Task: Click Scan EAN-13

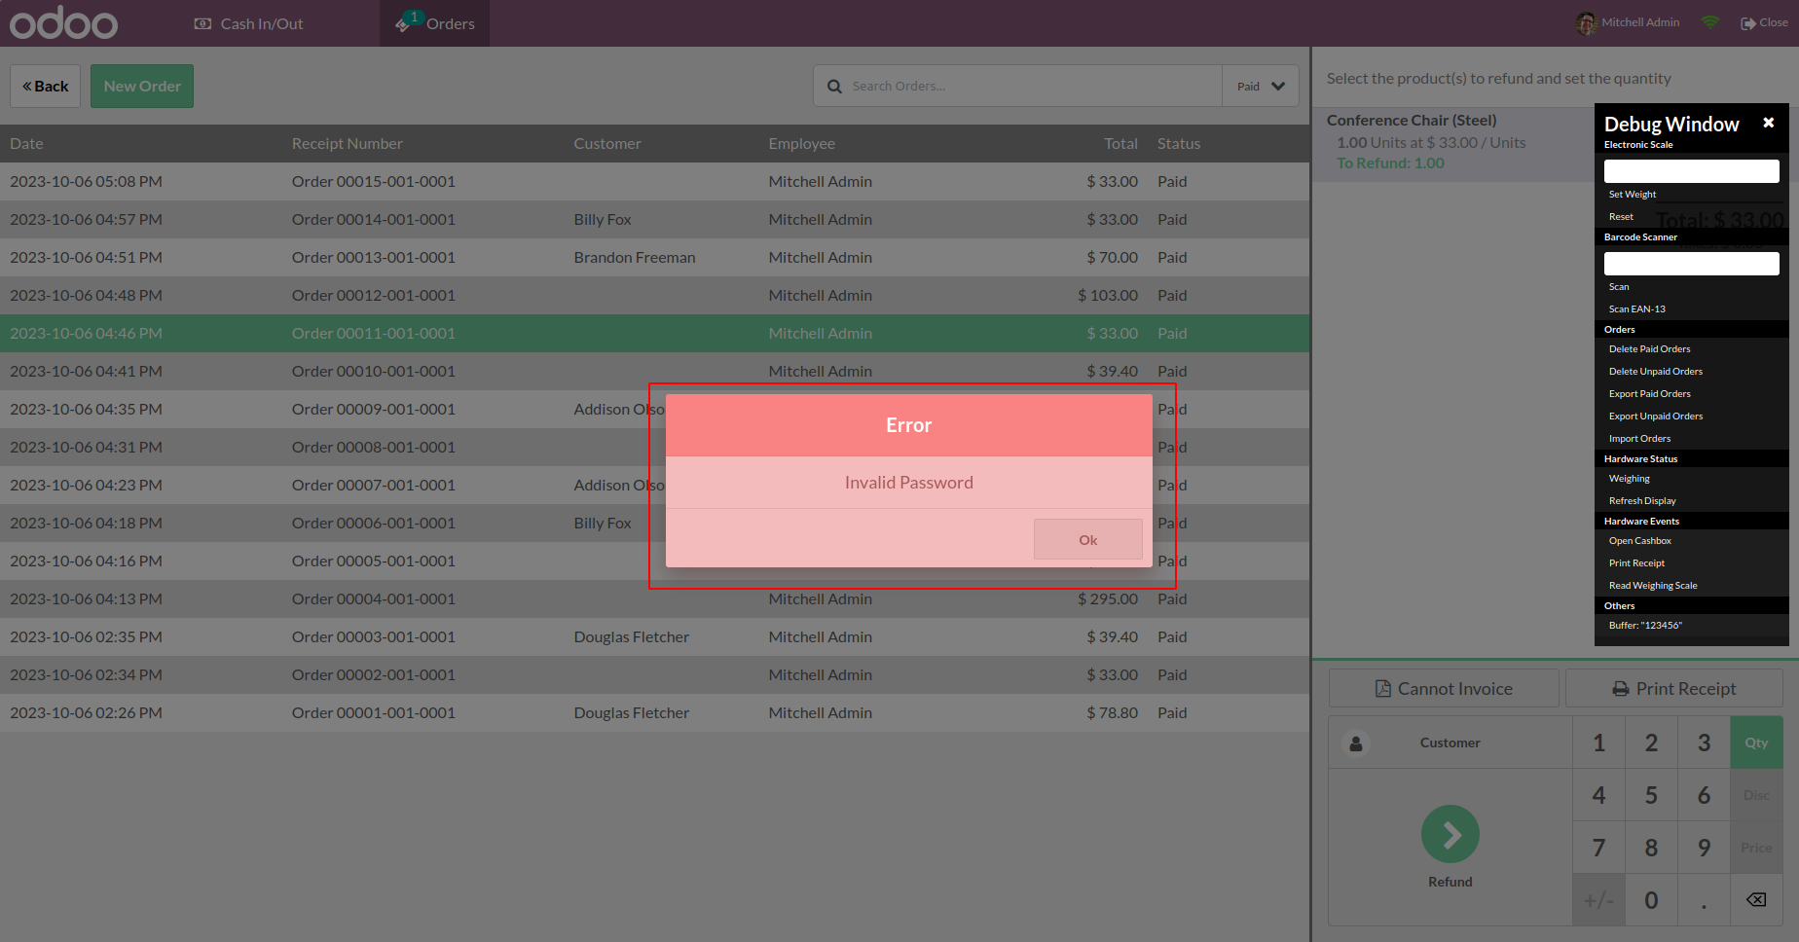Action: tap(1637, 309)
